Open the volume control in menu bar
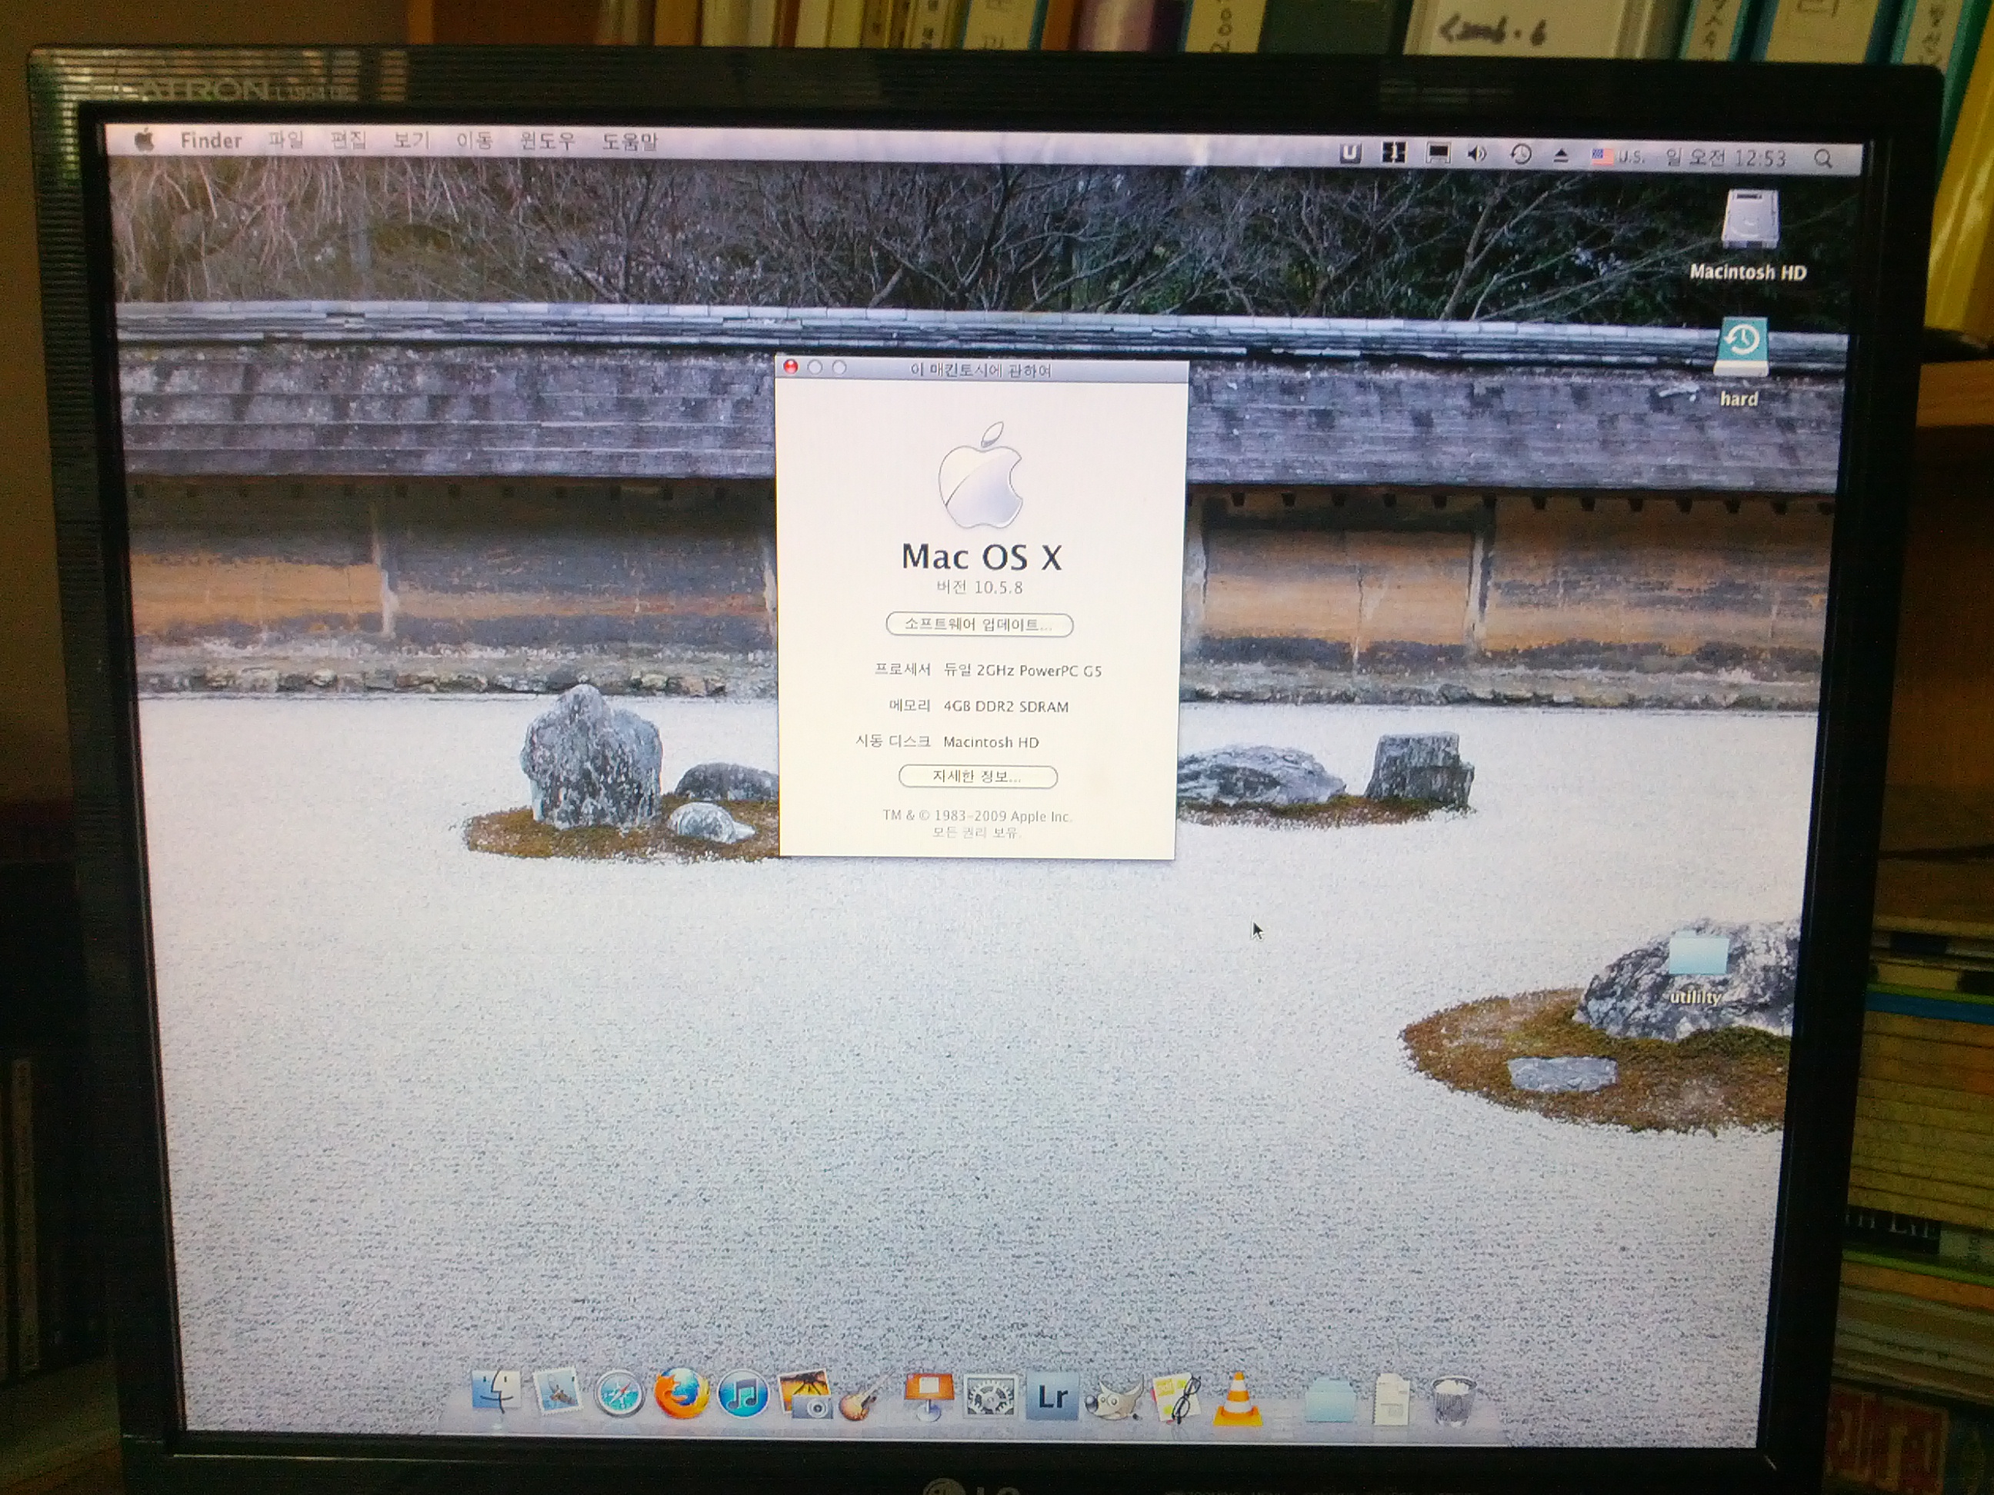Viewport: 1994px width, 1495px height. (1476, 154)
